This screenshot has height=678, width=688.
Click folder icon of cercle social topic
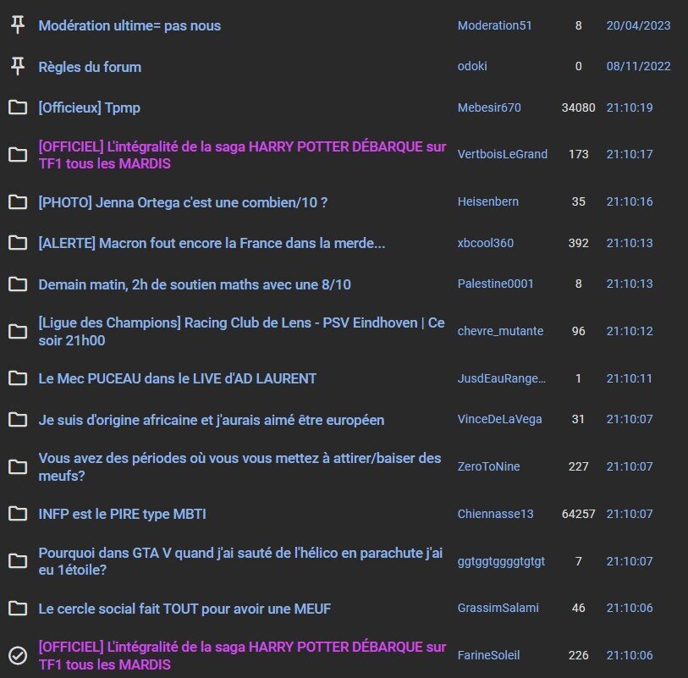coord(18,609)
